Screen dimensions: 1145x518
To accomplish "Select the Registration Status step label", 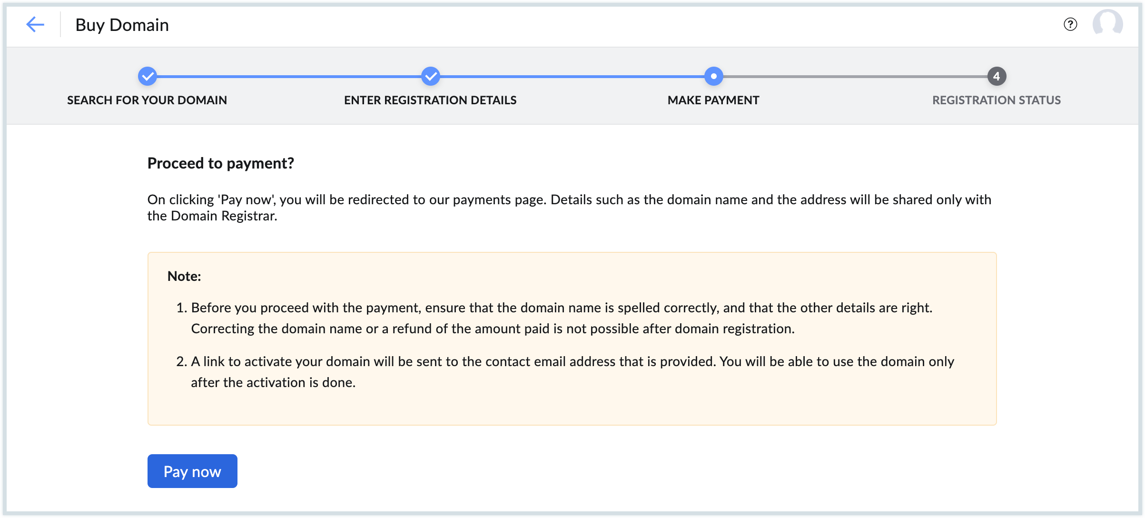I will click(x=997, y=100).
